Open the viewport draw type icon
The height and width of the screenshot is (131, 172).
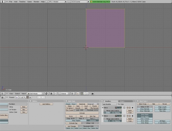coord(46,94)
